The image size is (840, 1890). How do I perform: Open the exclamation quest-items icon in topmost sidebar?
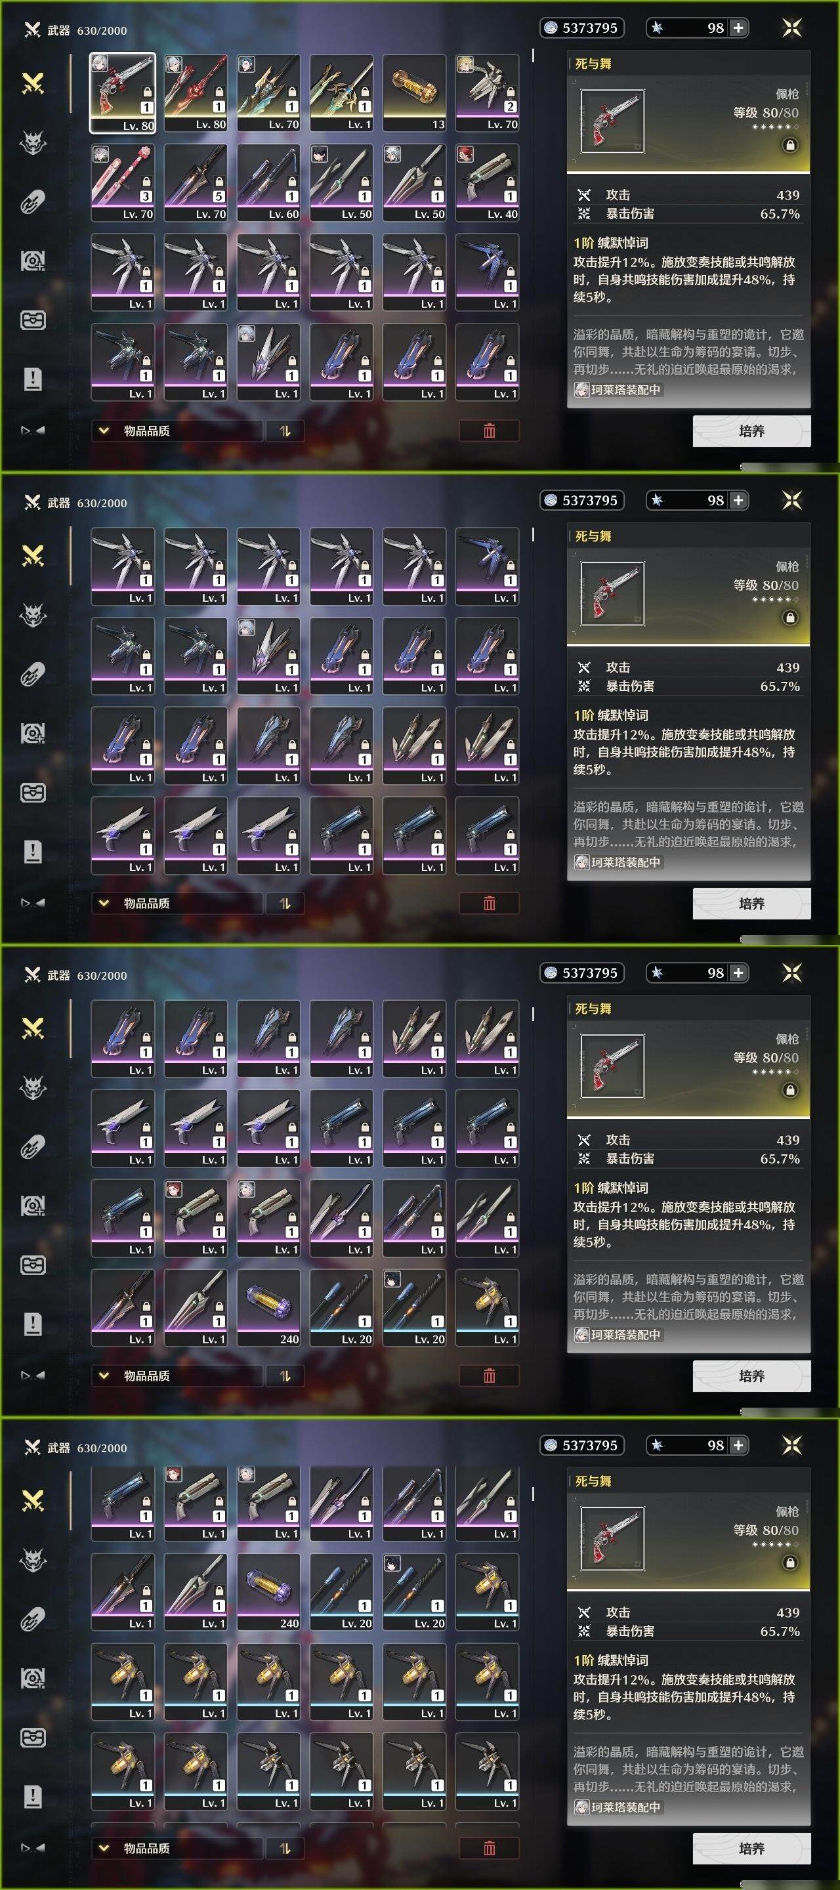(33, 379)
